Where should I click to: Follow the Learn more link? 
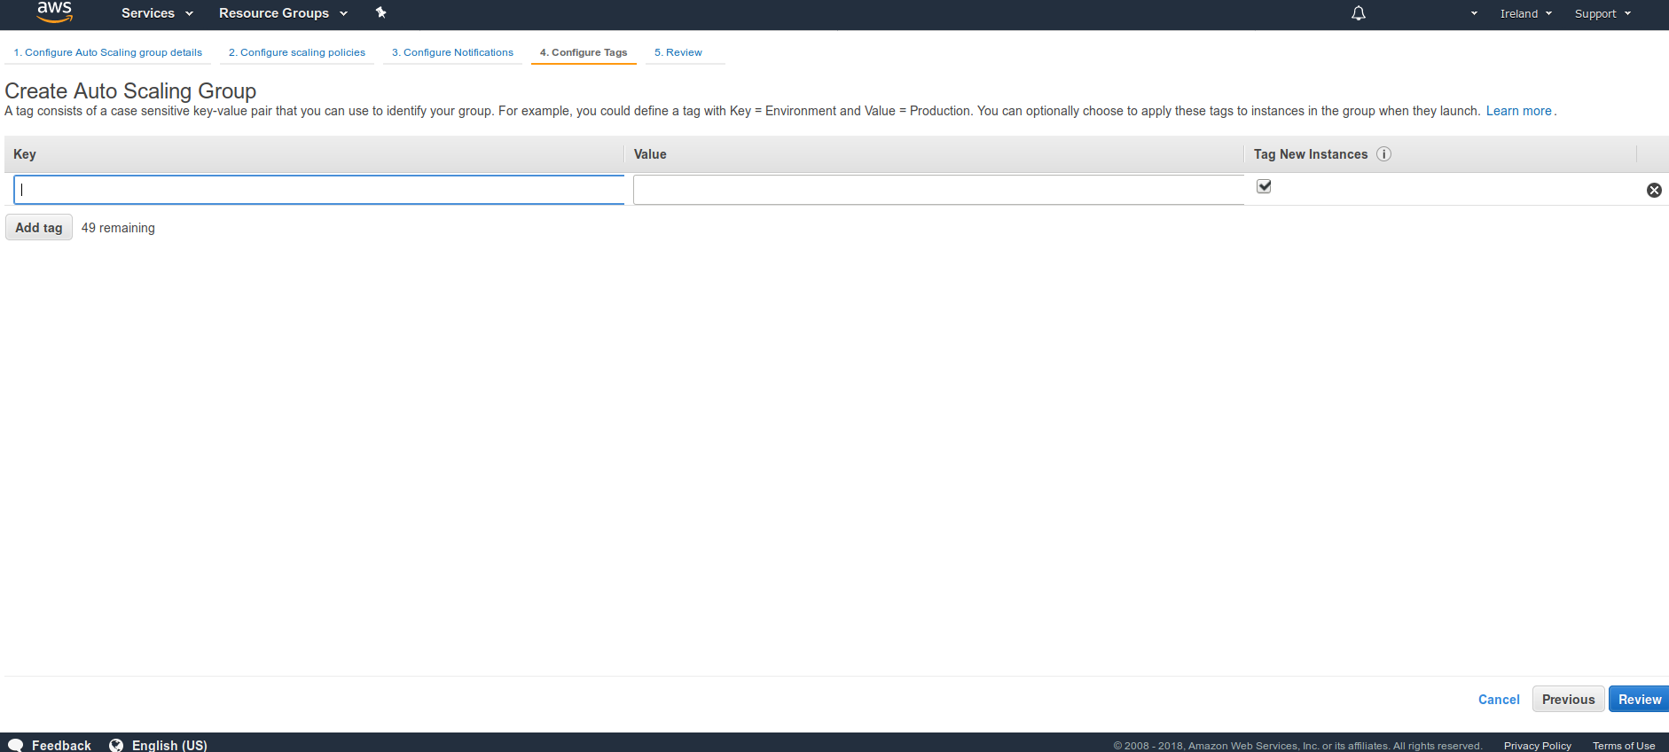pos(1518,111)
